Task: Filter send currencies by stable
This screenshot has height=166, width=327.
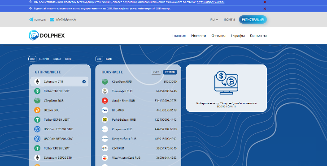Action: 57,59
